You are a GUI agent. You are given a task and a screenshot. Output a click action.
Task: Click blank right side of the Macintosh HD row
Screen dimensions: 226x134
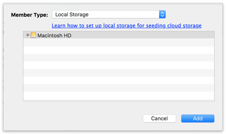coord(160,35)
